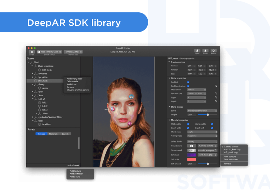Toggle the Depth write checkbox
The width and height of the screenshot is (270, 193).
coord(188,128)
